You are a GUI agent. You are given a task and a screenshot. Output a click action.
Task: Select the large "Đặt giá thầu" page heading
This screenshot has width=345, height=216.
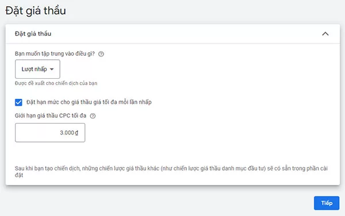(x=36, y=10)
